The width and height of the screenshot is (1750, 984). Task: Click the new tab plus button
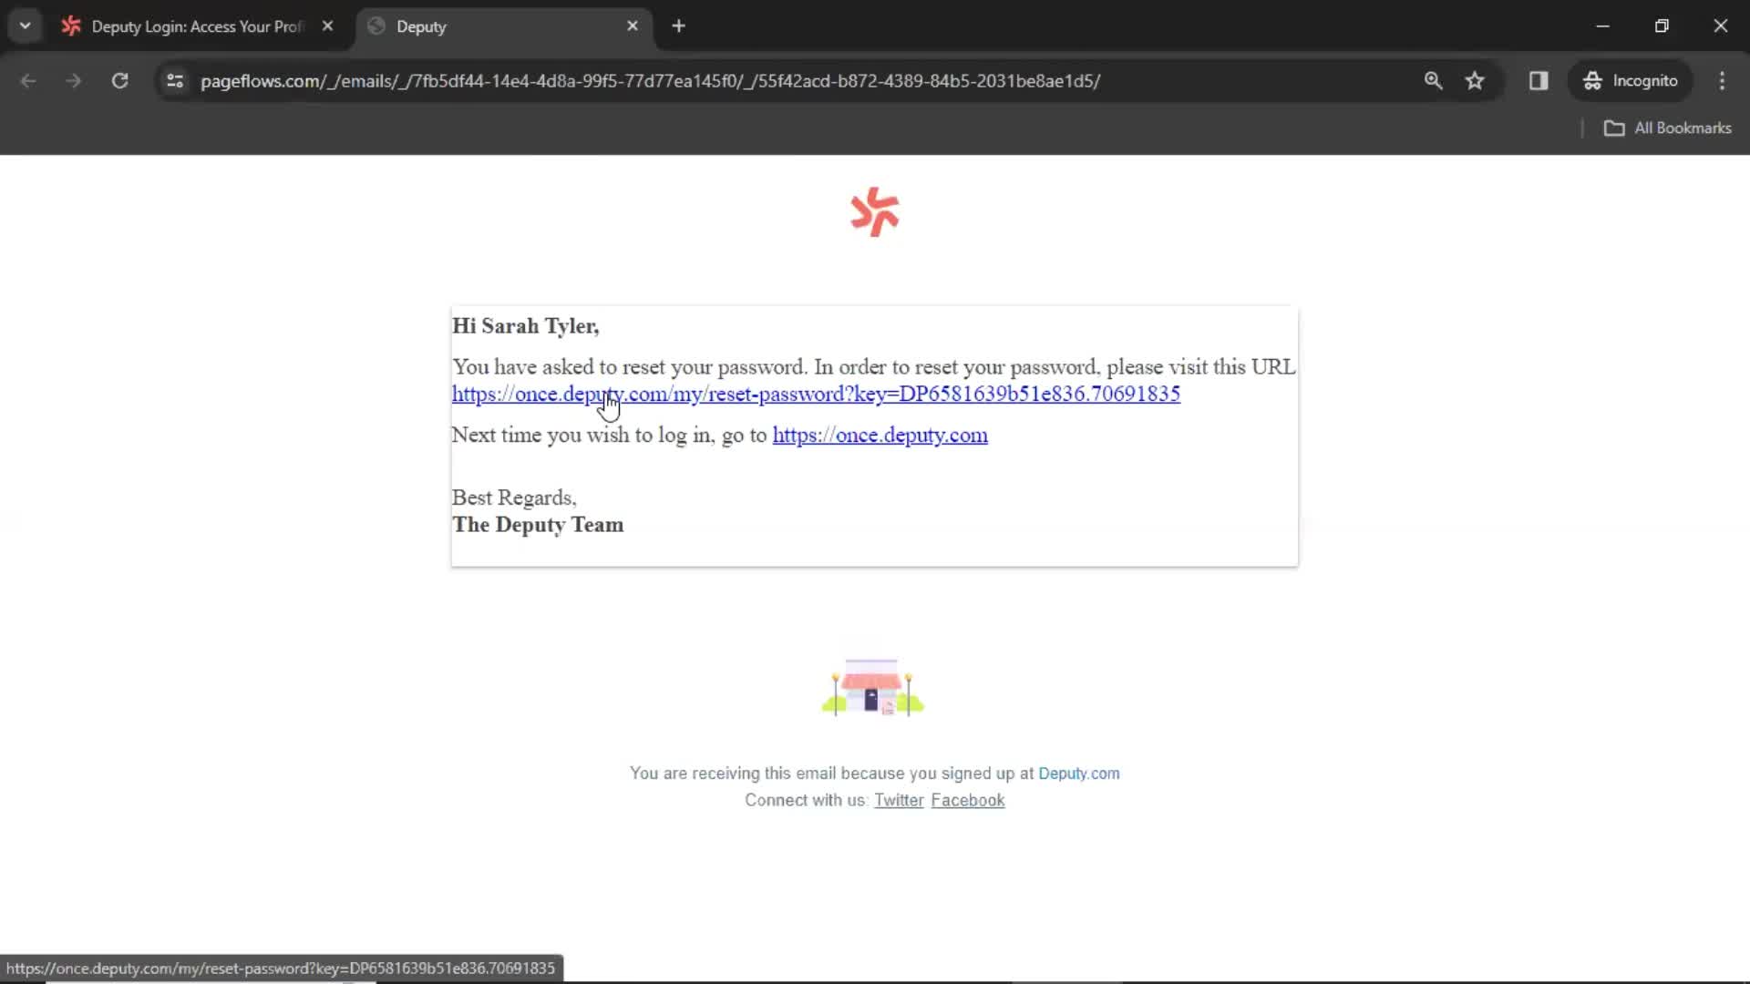[x=678, y=26]
